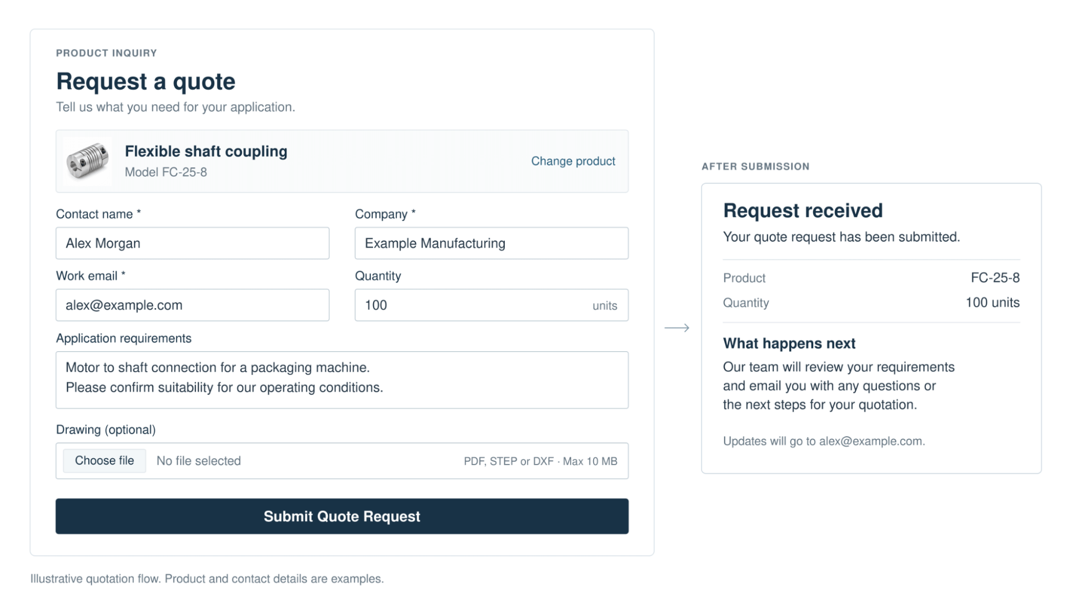
Task: Click '100 units' value in confirmation card
Action: (992, 302)
